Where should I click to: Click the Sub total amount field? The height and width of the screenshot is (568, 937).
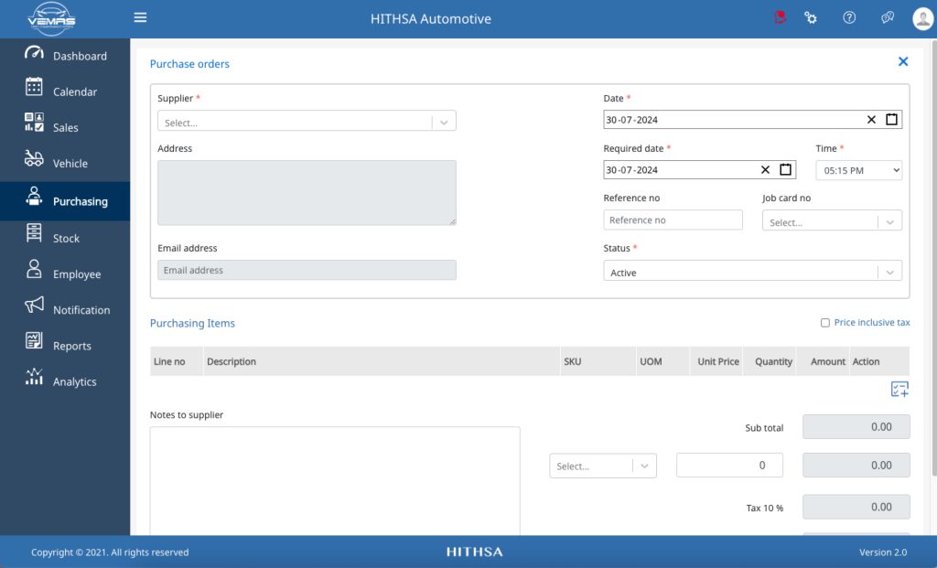point(856,427)
